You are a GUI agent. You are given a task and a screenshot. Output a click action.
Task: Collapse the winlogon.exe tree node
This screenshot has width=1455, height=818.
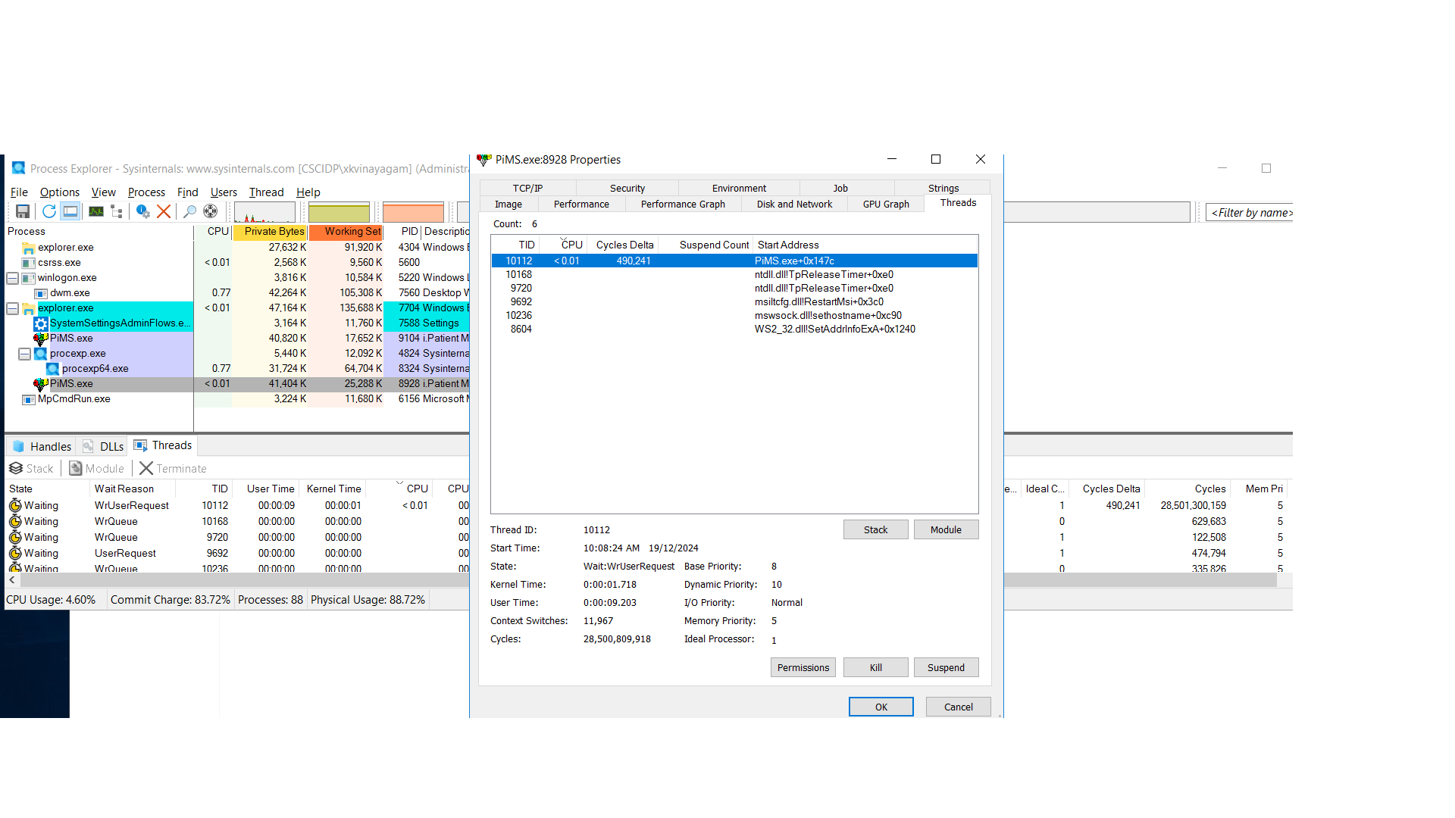click(x=13, y=278)
